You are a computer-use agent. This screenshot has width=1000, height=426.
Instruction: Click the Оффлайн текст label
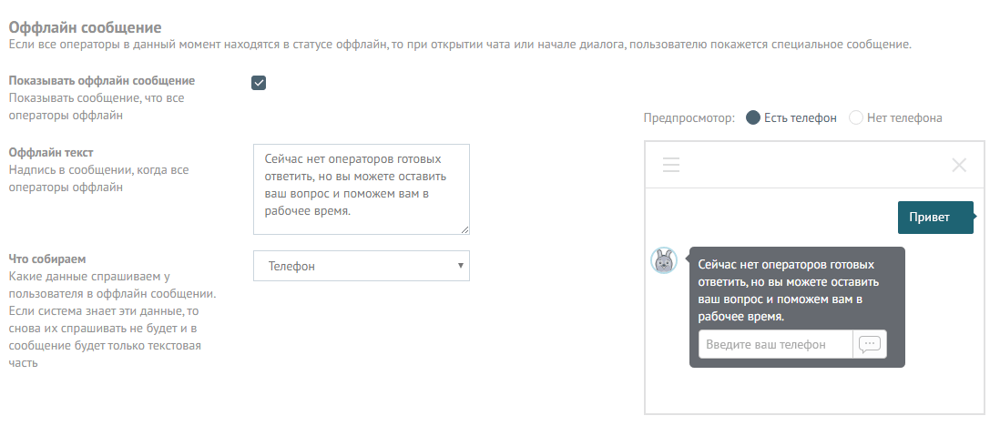51,152
